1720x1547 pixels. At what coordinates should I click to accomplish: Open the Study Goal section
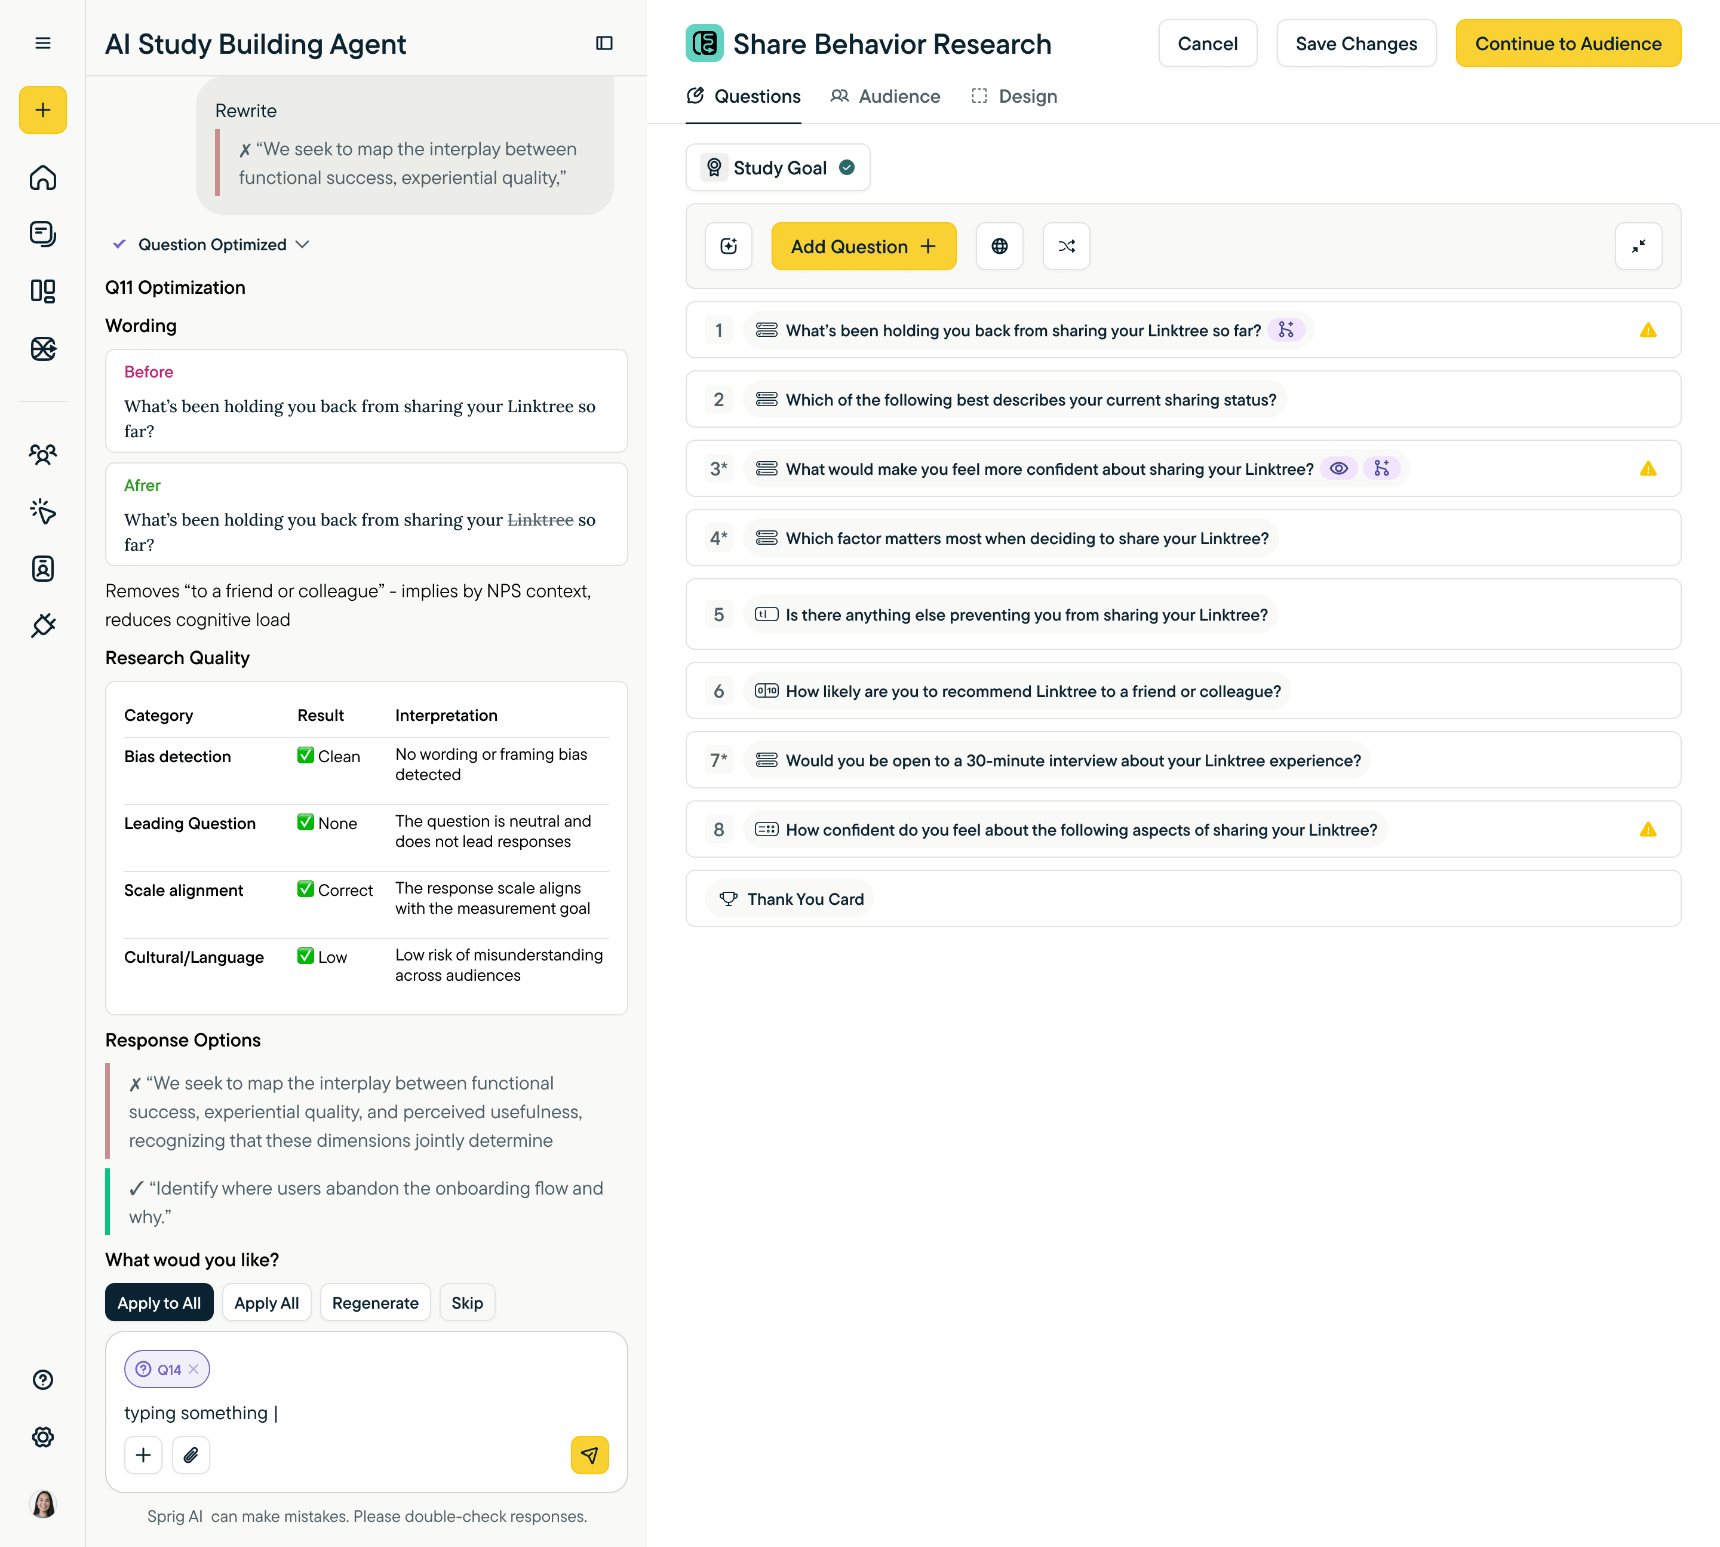[778, 167]
